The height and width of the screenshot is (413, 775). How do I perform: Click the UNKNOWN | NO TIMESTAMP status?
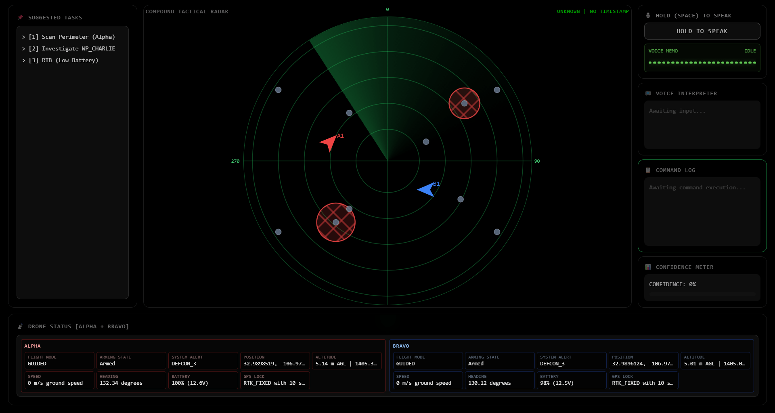[x=593, y=11]
